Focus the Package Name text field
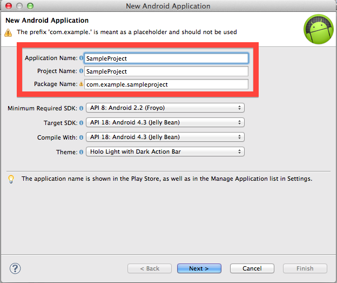 click(x=166, y=84)
